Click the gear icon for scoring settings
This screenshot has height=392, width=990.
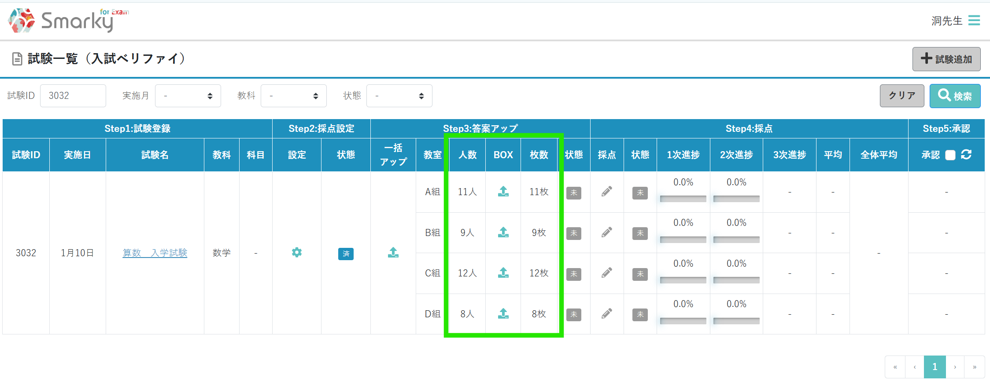(297, 252)
